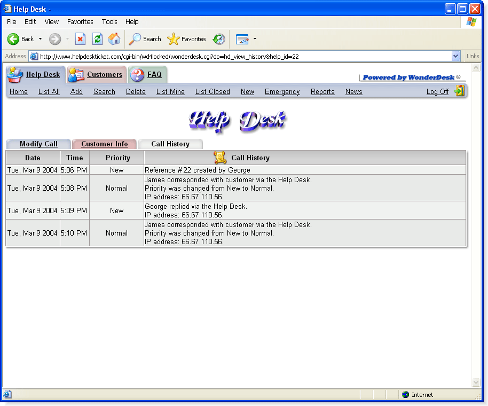
Task: Click the 5:09 PM time cell
Action: click(x=74, y=210)
